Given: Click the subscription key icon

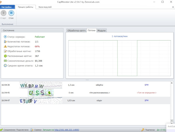Looking at the screenshot, I should 143,130.
